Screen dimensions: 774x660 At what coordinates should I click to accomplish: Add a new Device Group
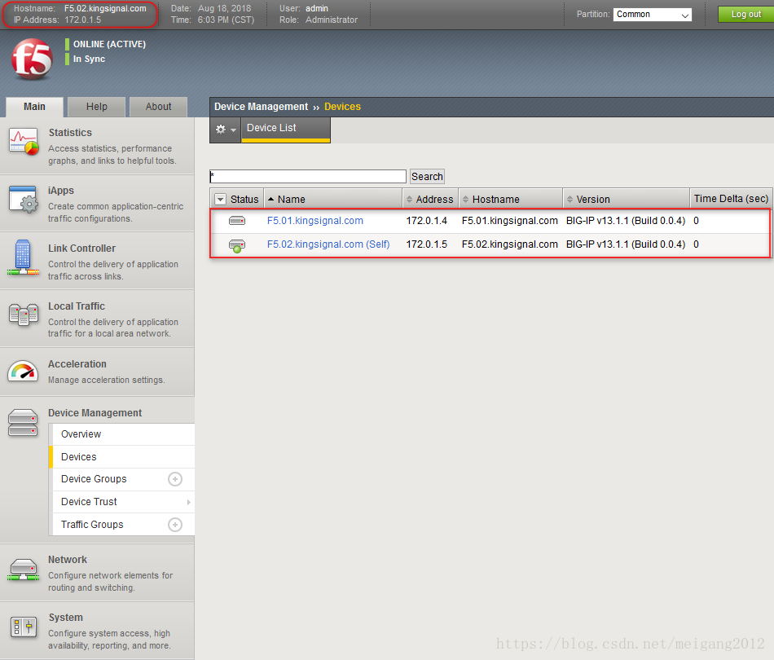click(175, 479)
